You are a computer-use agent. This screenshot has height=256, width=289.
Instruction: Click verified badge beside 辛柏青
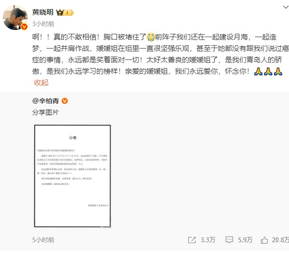tap(65, 101)
